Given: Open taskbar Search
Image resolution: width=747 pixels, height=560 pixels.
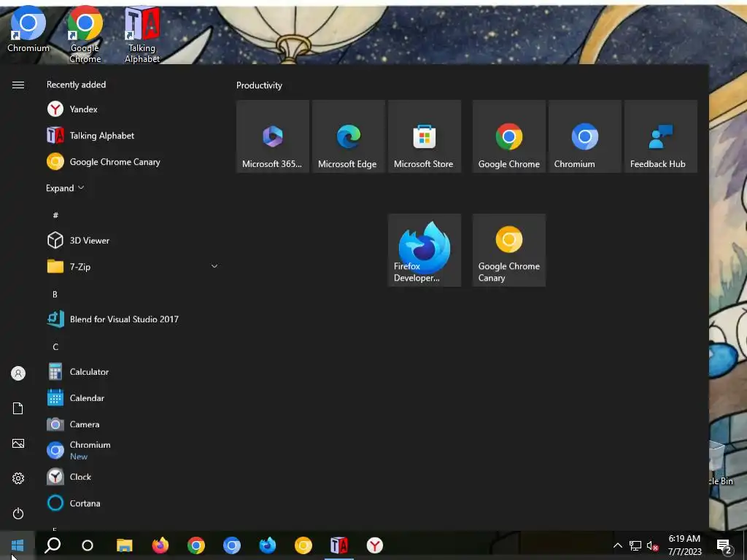Looking at the screenshot, I should [53, 545].
